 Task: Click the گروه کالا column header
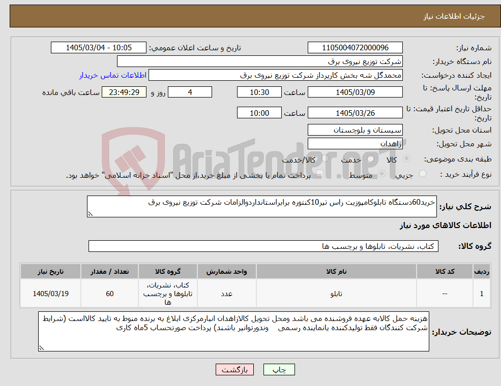(x=168, y=272)
